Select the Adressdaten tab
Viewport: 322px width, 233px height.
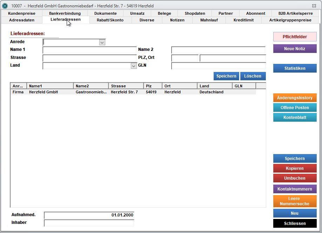[x=21, y=20]
